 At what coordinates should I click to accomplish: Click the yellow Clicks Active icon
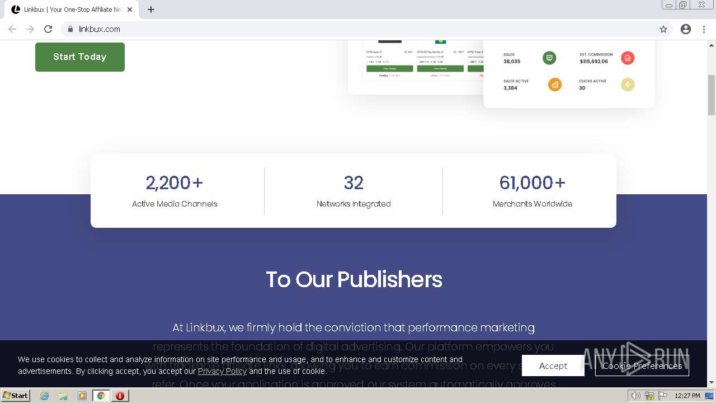point(628,85)
